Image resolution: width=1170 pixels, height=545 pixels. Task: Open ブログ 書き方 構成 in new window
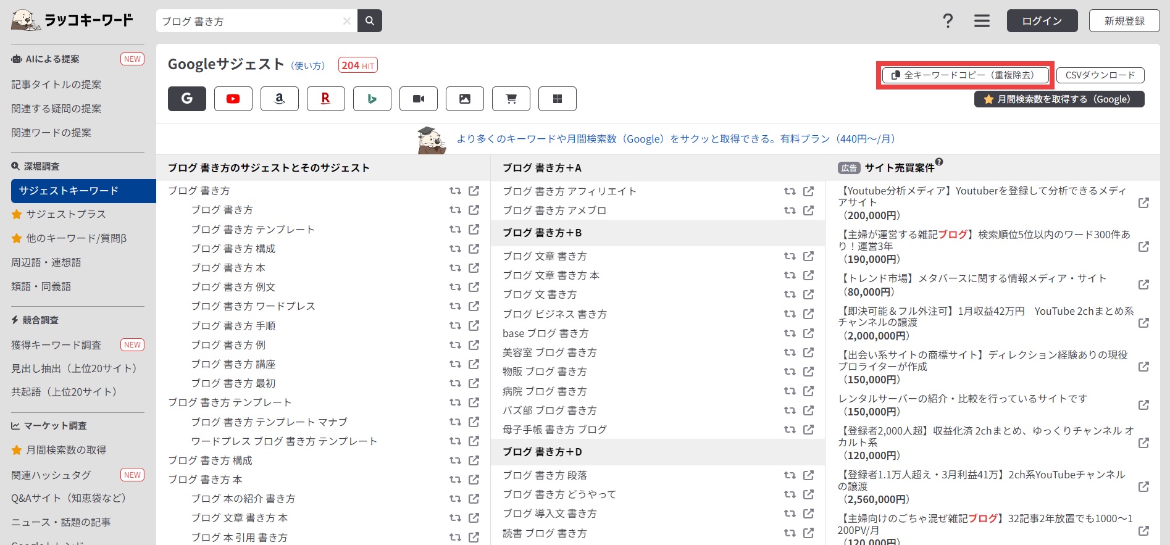pos(474,249)
